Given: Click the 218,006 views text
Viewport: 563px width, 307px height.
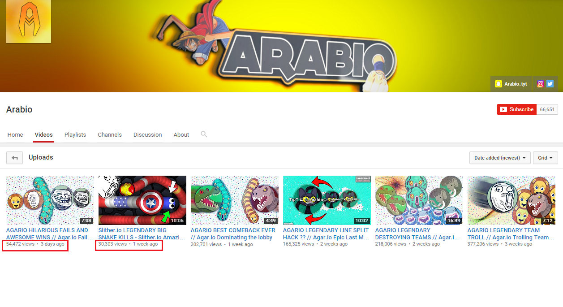Looking at the screenshot, I should tap(391, 244).
